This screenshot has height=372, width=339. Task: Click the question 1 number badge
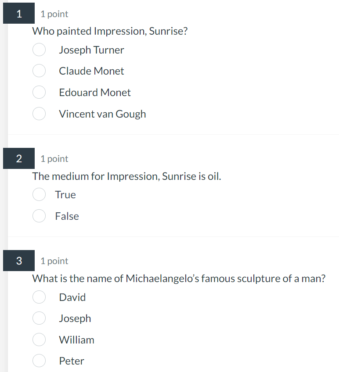point(18,13)
